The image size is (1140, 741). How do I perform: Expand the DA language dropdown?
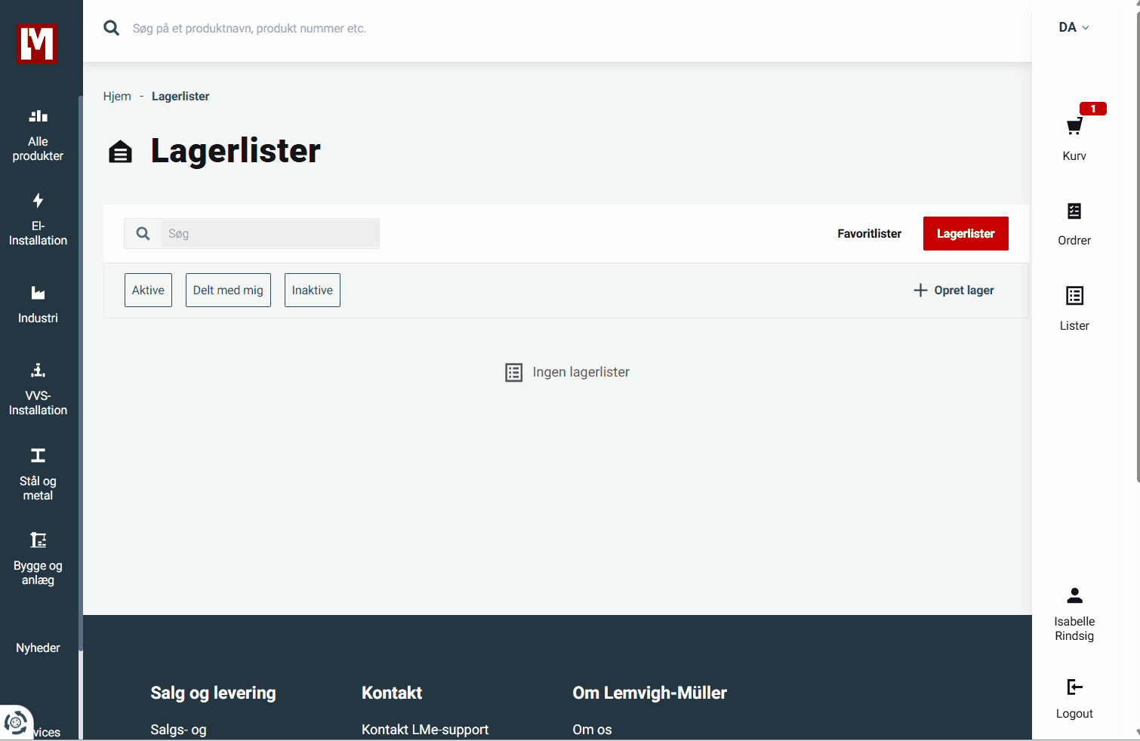1073,28
